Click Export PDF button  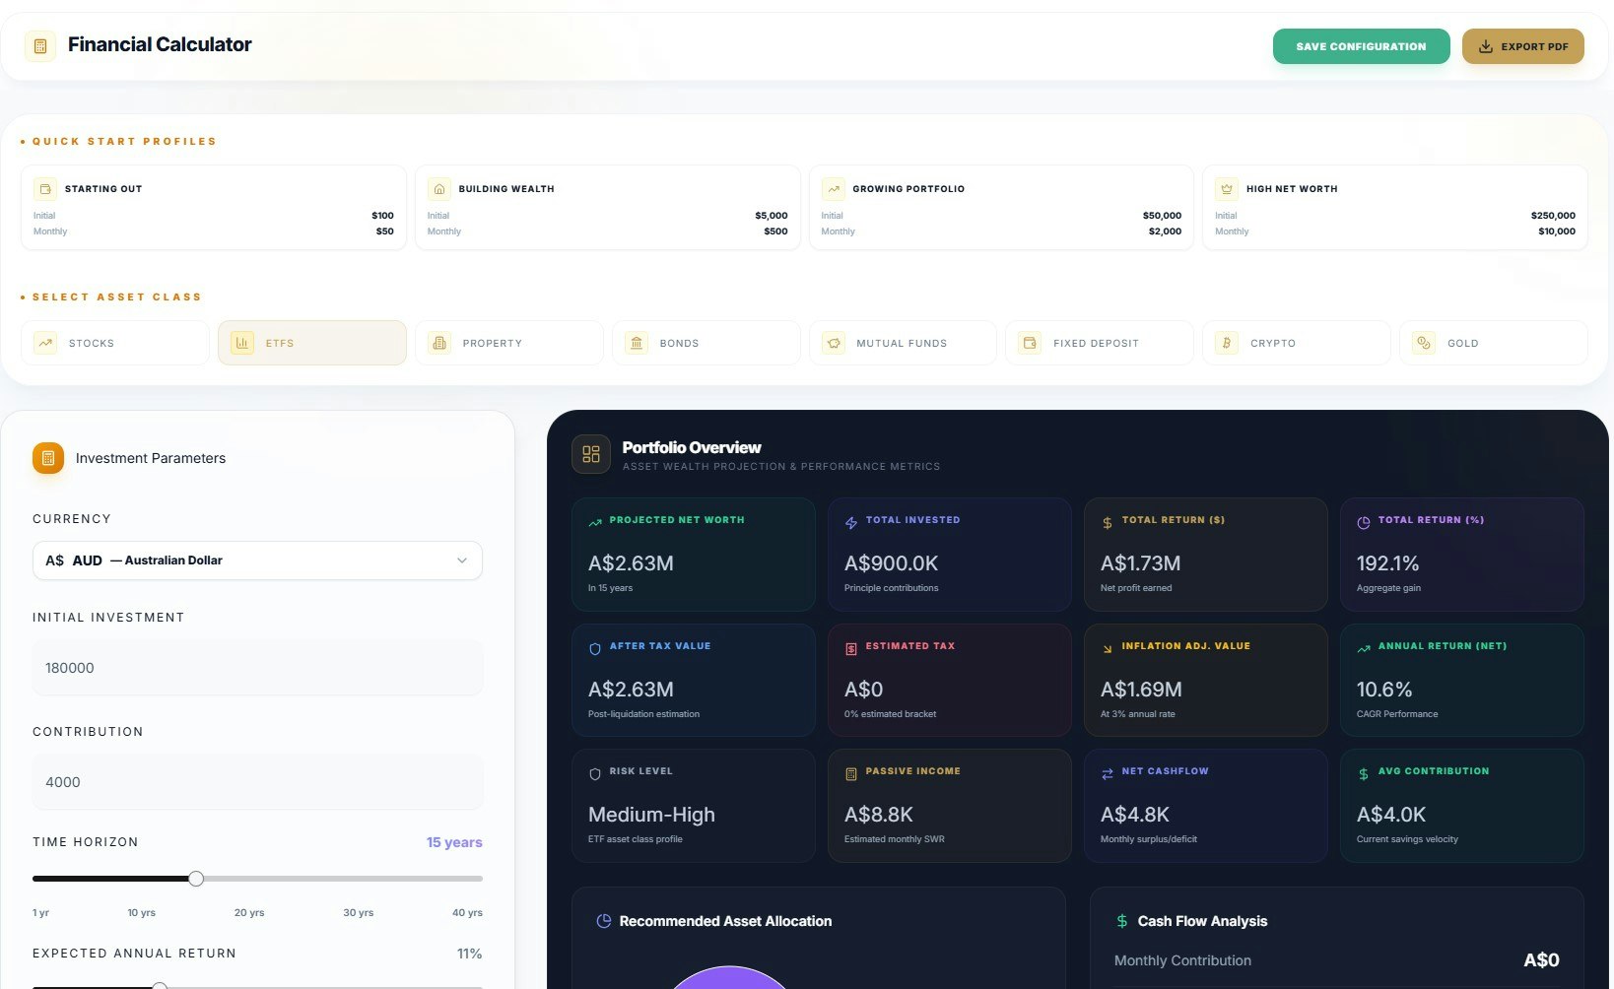(x=1523, y=46)
